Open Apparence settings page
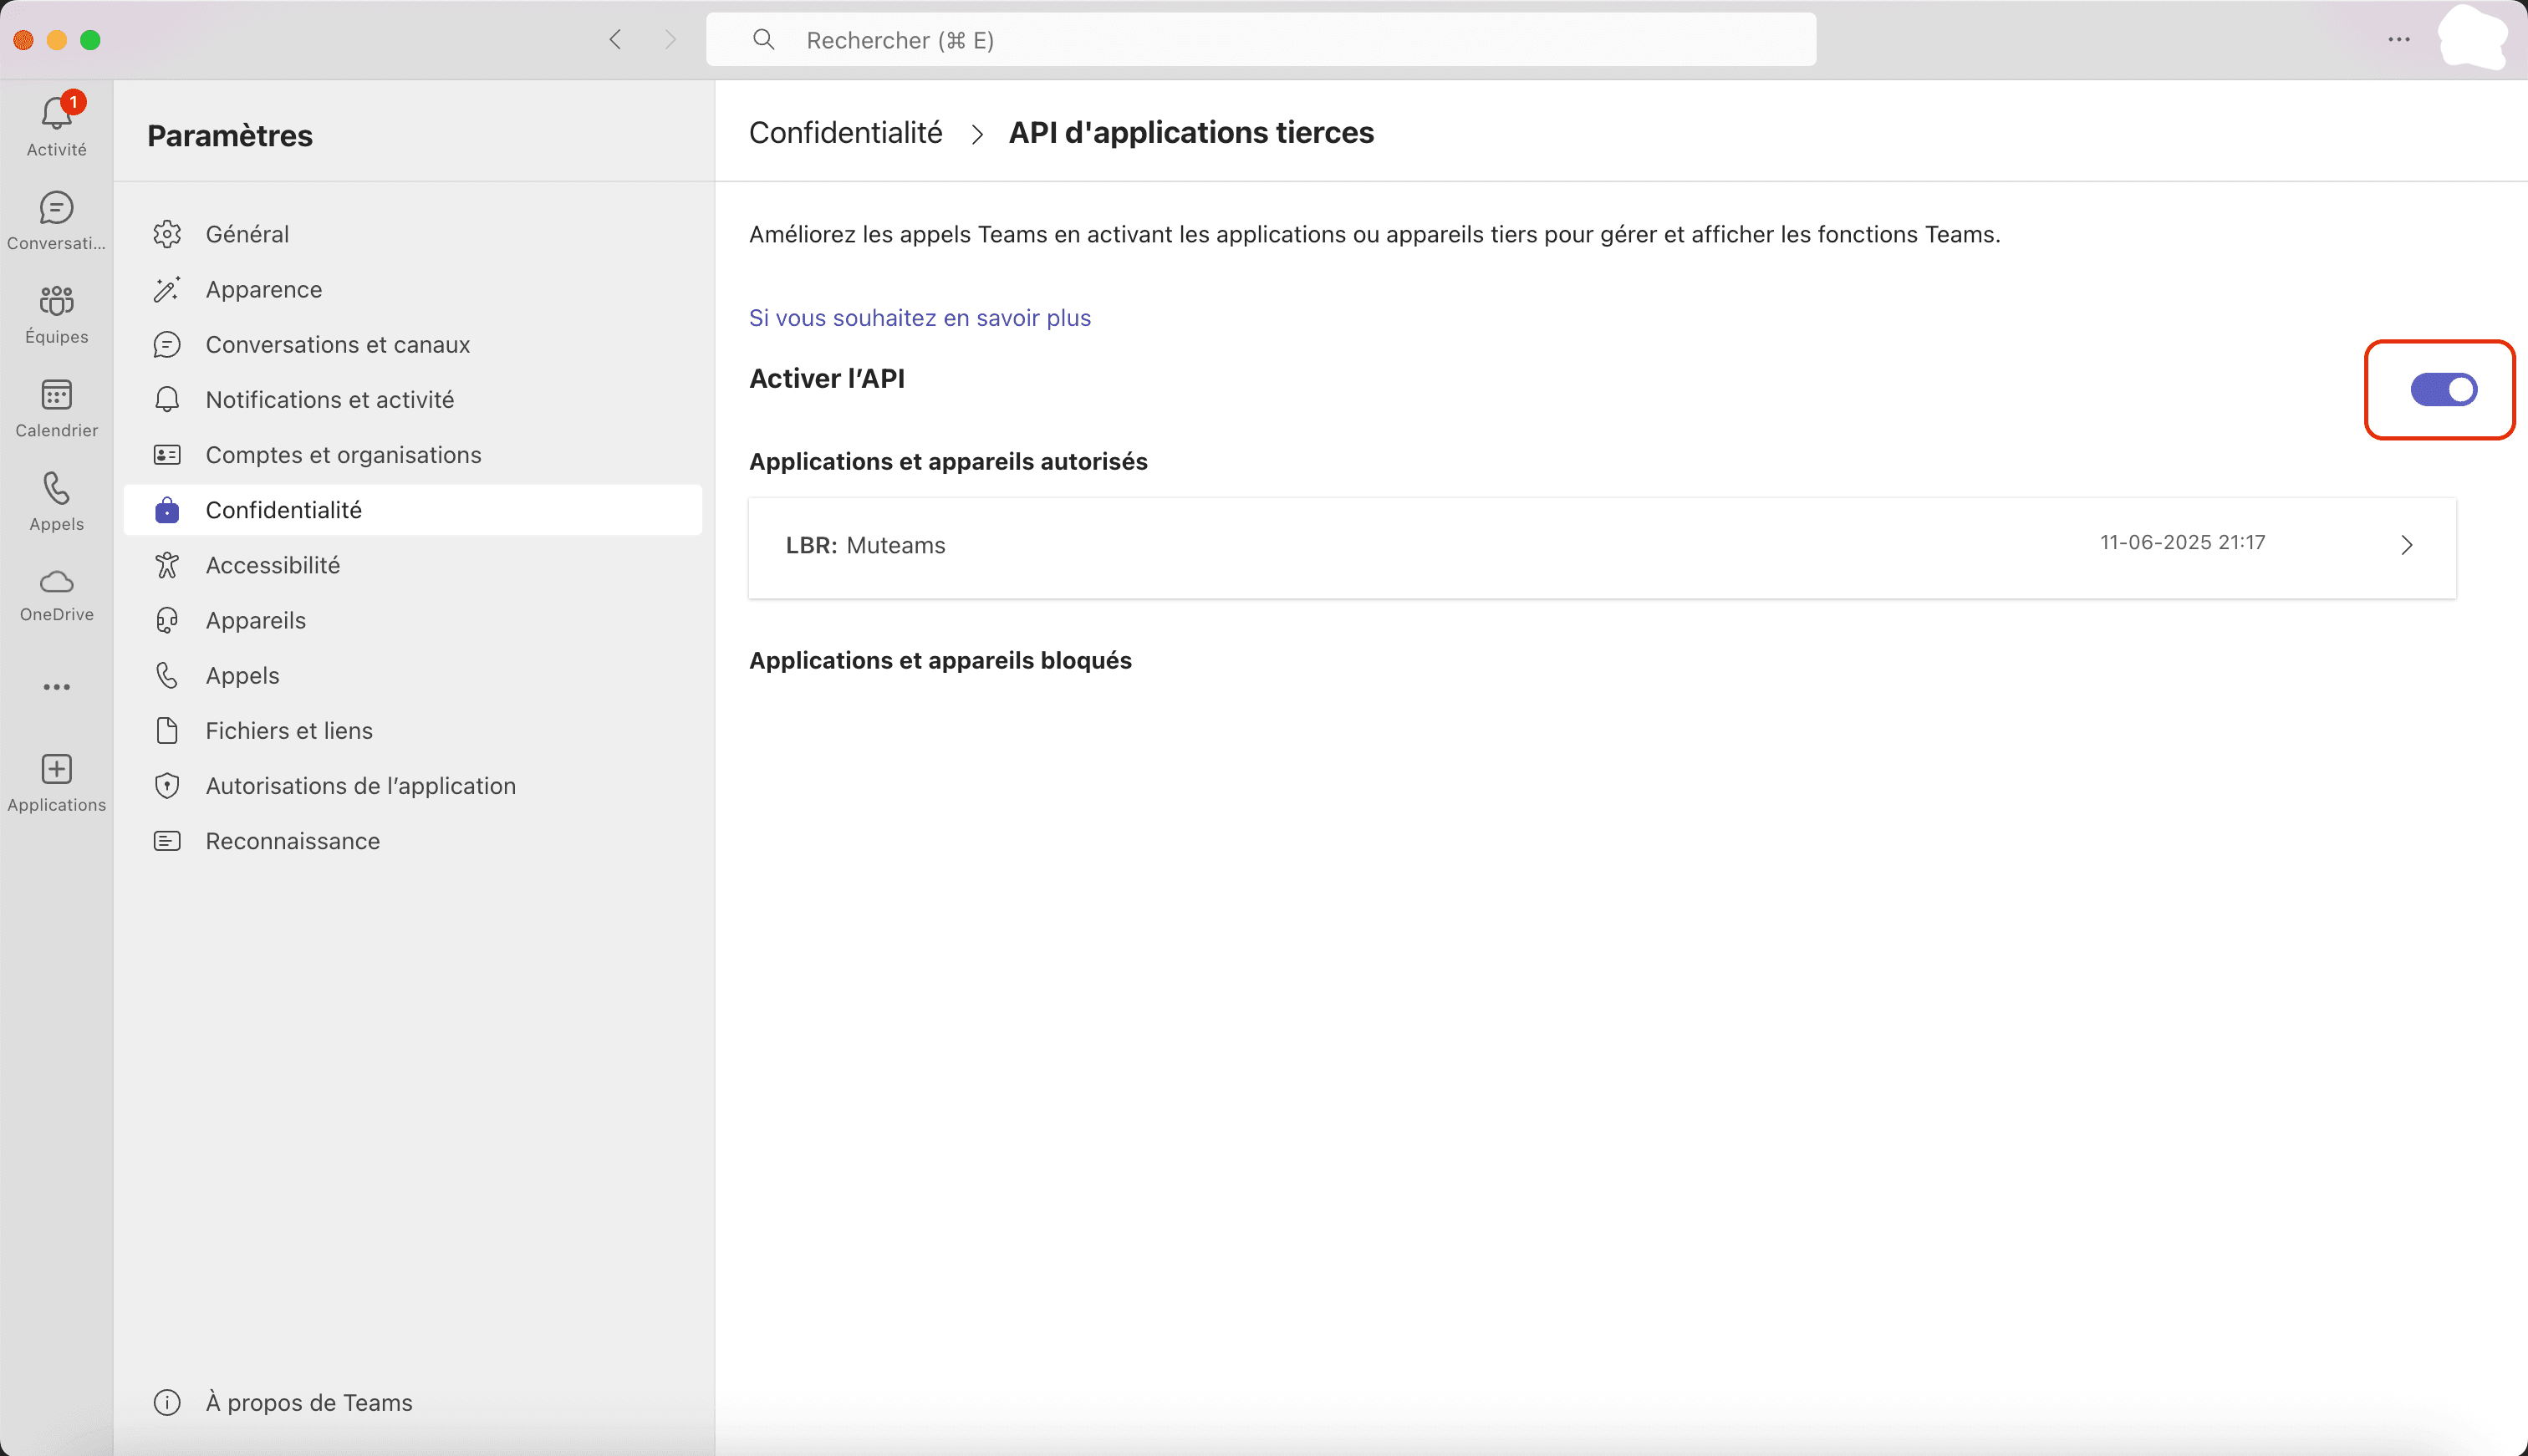 pos(413,289)
